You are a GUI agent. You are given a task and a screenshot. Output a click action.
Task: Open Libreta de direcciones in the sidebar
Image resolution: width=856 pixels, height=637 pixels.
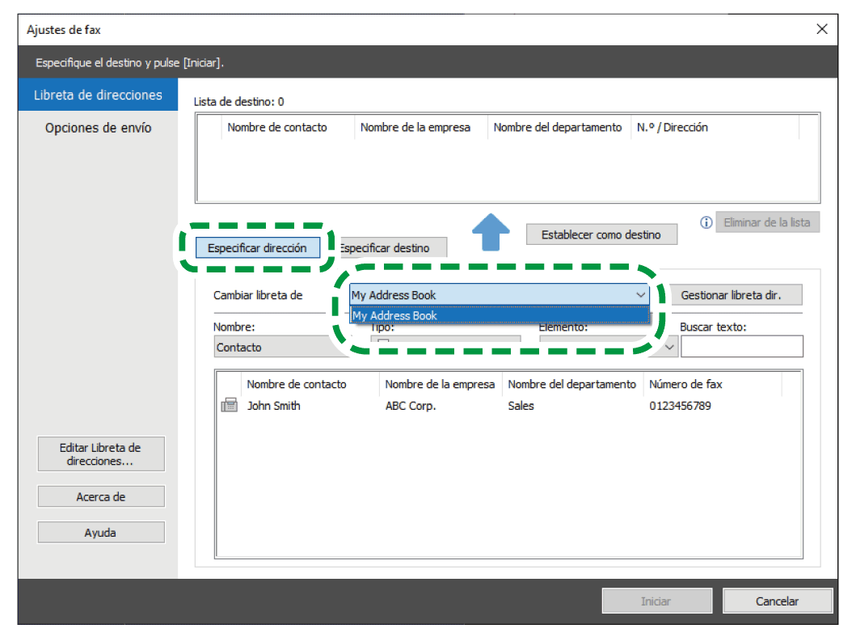coord(98,95)
